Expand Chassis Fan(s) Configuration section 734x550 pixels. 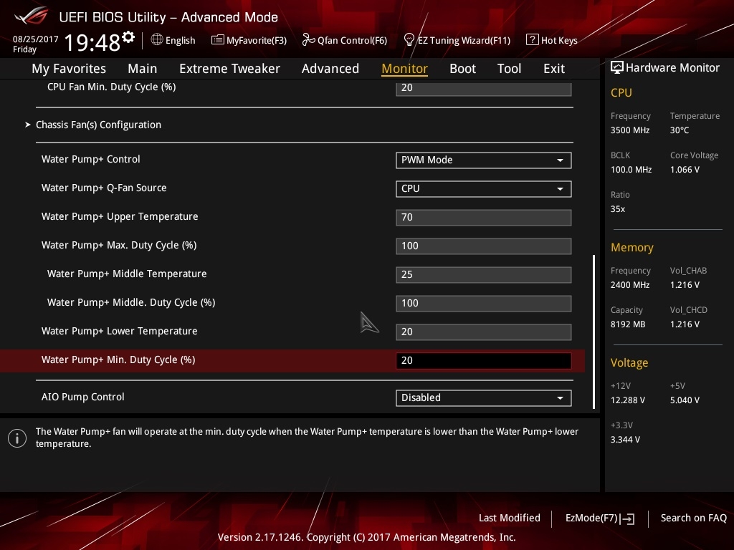(98, 125)
